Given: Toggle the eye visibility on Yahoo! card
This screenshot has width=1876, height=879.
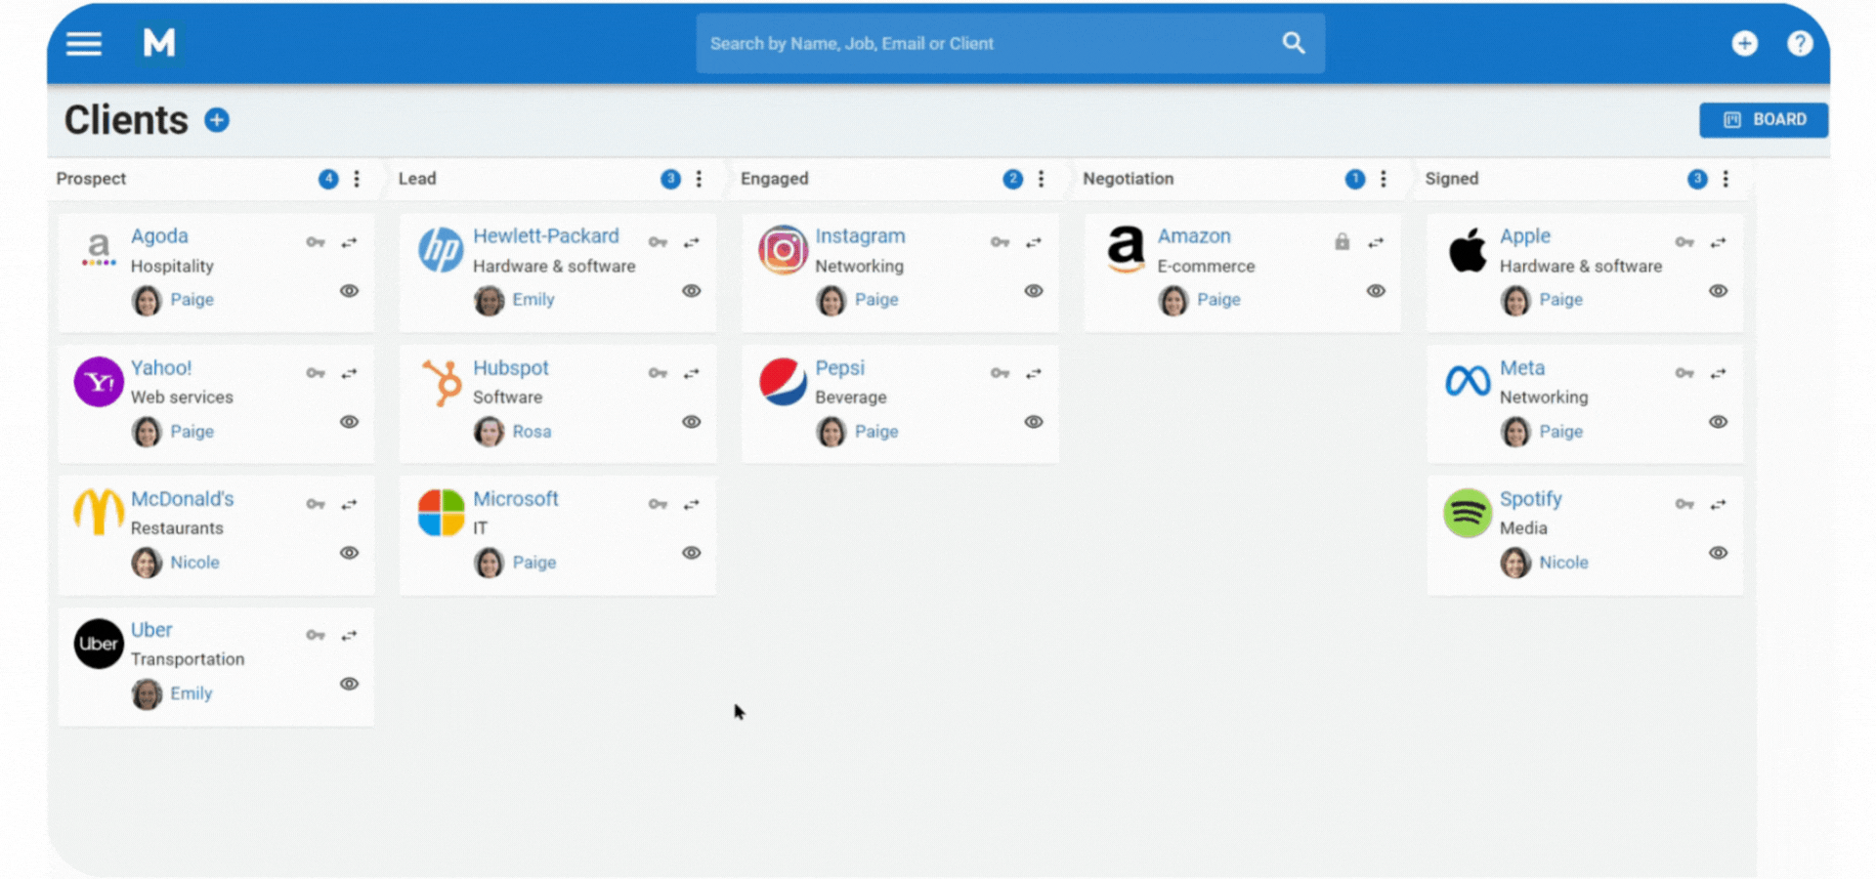Looking at the screenshot, I should click(349, 422).
